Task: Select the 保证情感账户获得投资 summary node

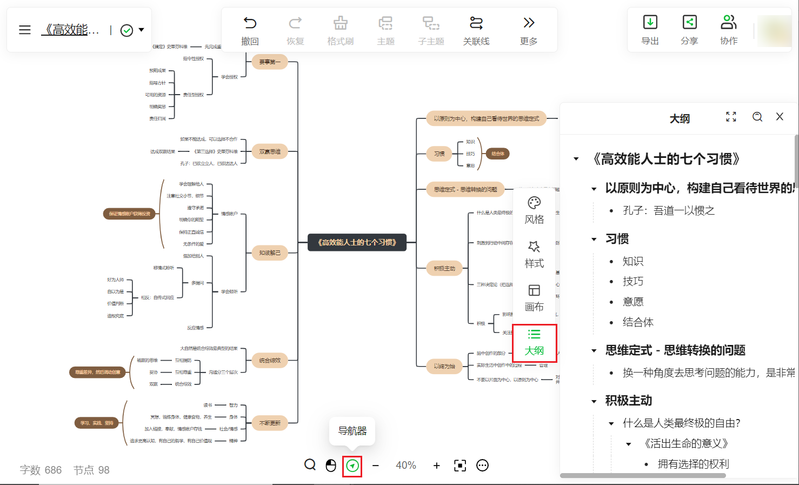Action: 130,214
